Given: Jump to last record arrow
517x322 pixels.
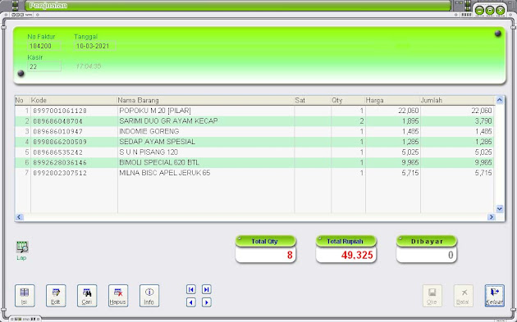Looking at the screenshot, I should coord(207,289).
